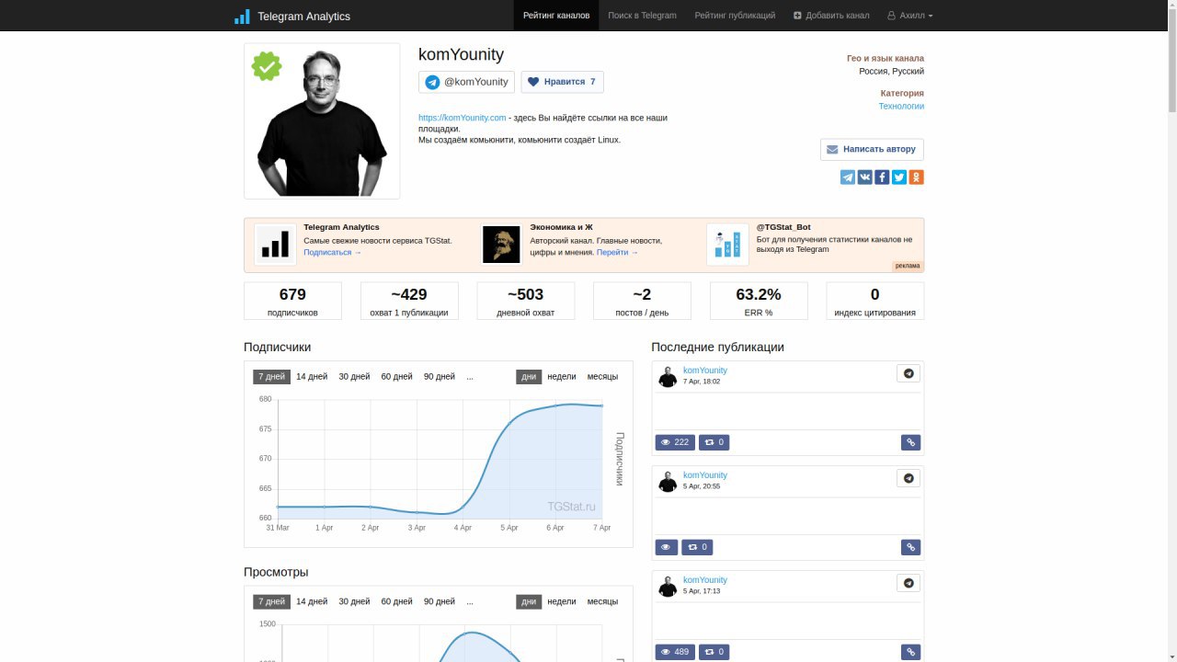The height and width of the screenshot is (662, 1177).
Task: Click the 222 views eye badge
Action: tap(675, 442)
